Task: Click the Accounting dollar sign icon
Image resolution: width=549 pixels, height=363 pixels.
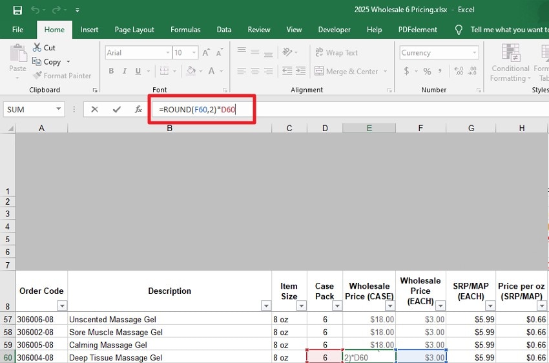Action: pyautogui.click(x=406, y=72)
